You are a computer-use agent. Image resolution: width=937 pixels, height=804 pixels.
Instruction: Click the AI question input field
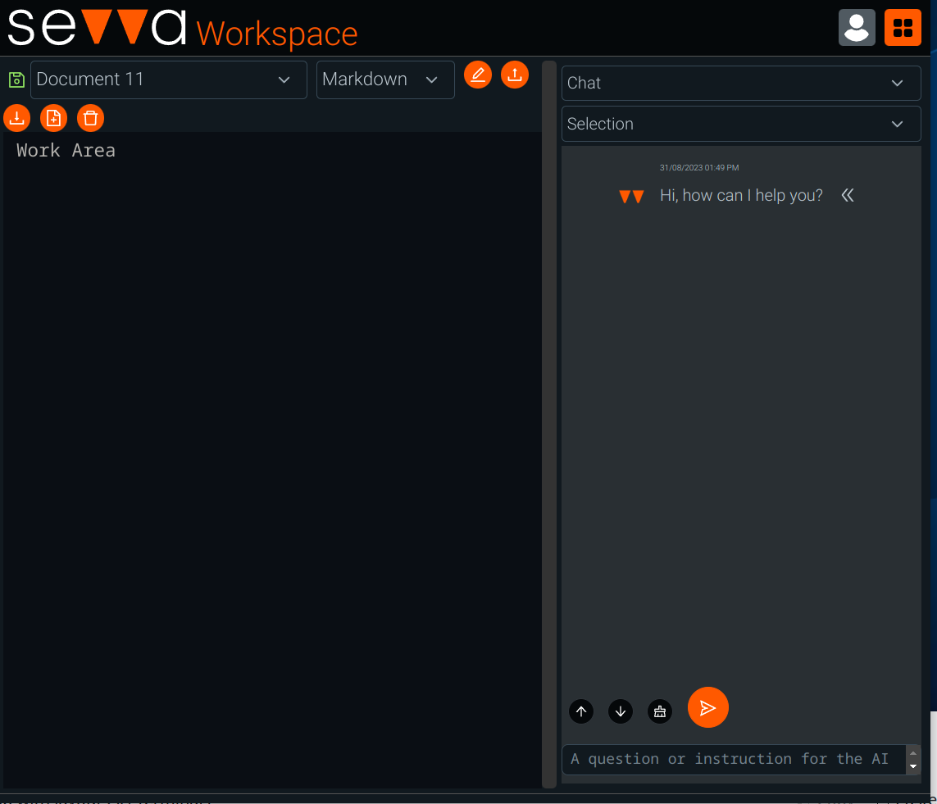(x=732, y=759)
